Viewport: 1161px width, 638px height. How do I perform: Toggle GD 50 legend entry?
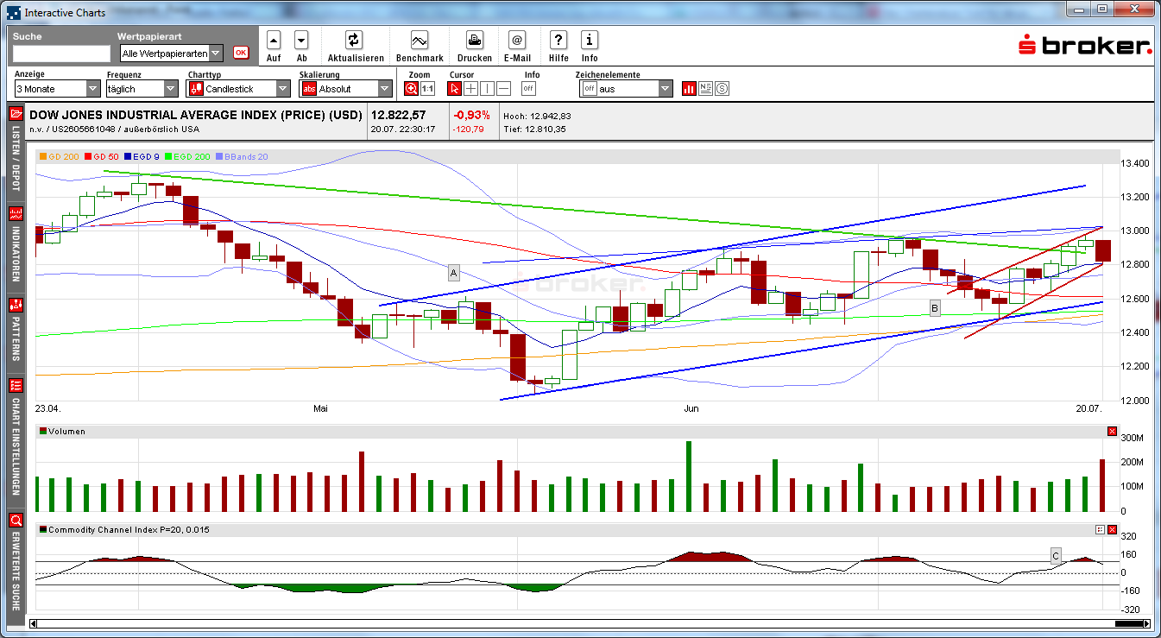102,156
